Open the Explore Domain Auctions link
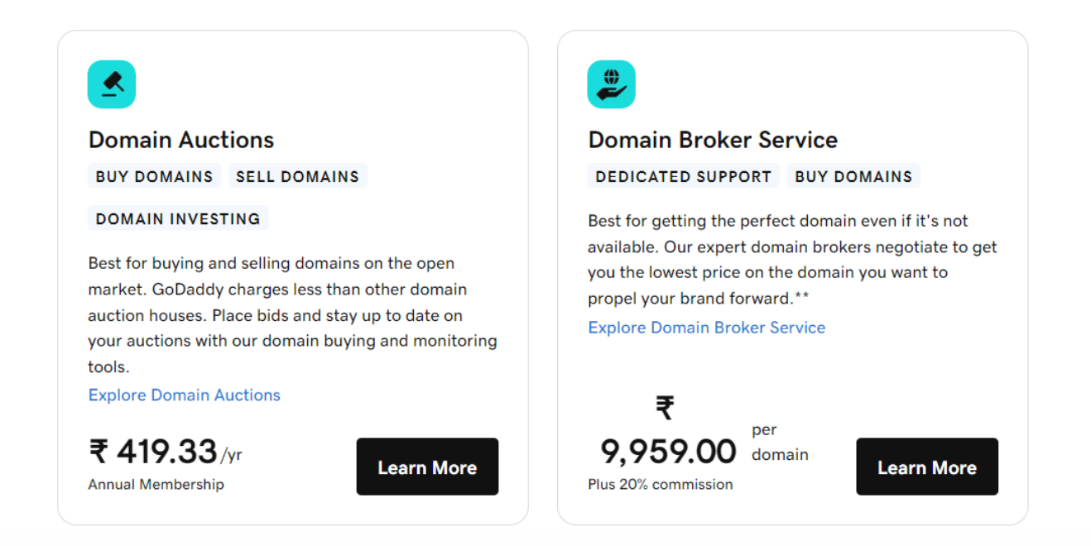 (x=185, y=395)
